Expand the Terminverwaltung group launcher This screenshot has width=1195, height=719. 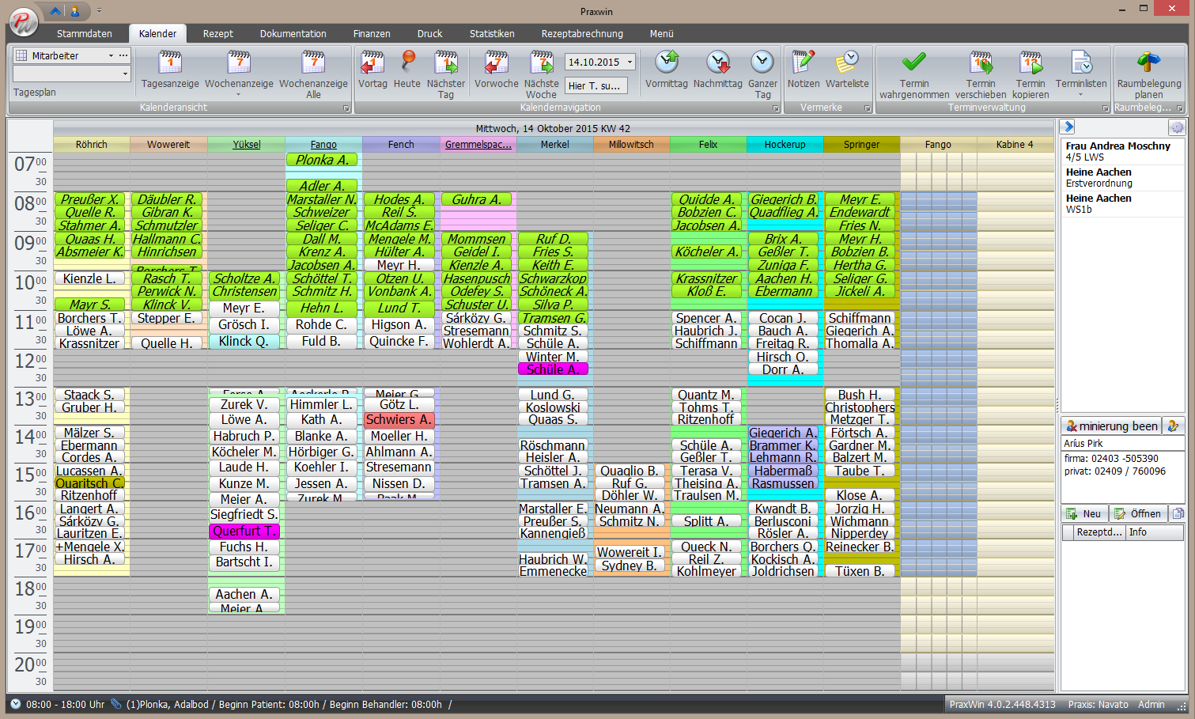[x=1105, y=108]
